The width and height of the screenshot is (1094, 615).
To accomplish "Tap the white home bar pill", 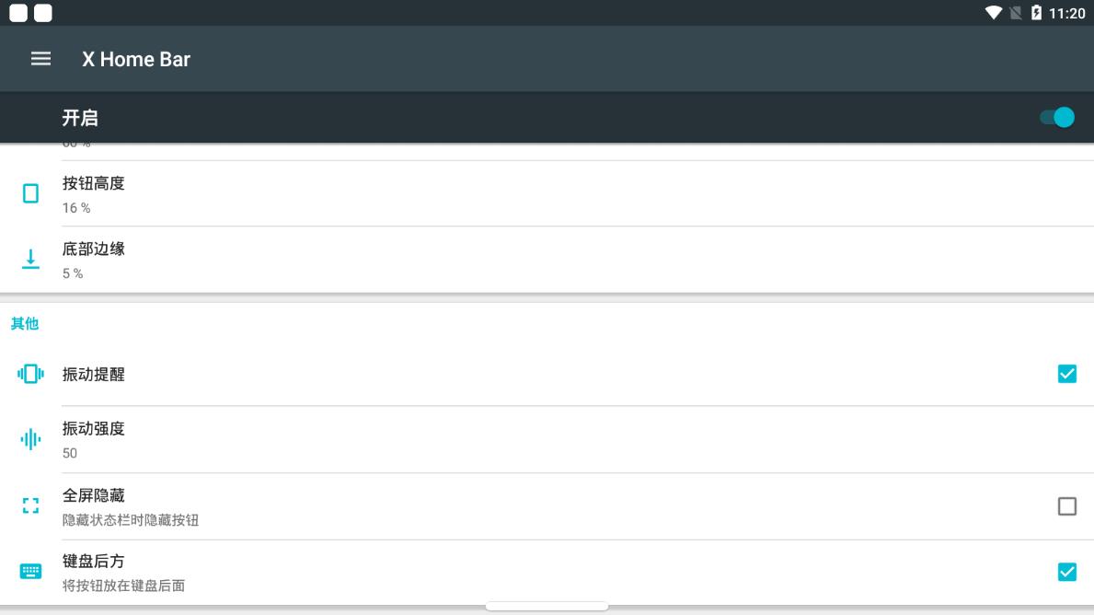I will click(547, 606).
